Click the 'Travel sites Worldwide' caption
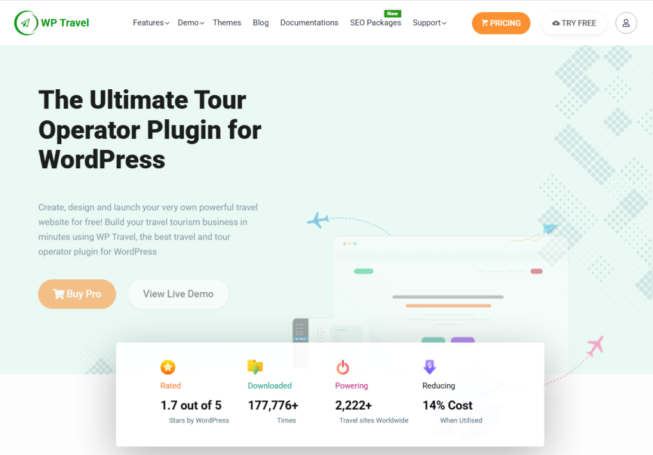653x455 pixels. pyautogui.click(x=374, y=421)
